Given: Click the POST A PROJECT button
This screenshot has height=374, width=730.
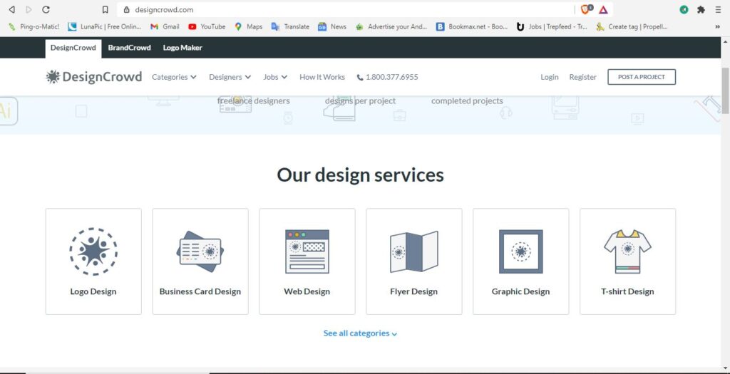Looking at the screenshot, I should coord(642,77).
